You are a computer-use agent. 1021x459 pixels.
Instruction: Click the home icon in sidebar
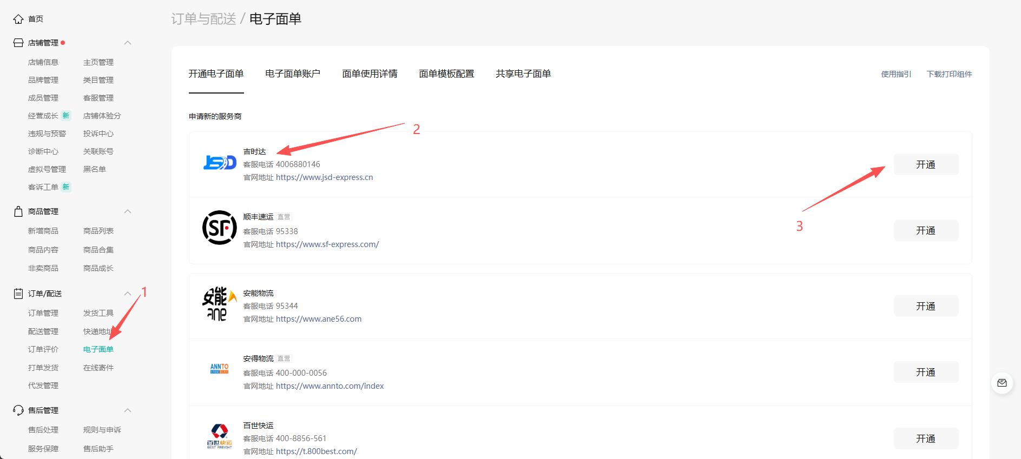18,19
